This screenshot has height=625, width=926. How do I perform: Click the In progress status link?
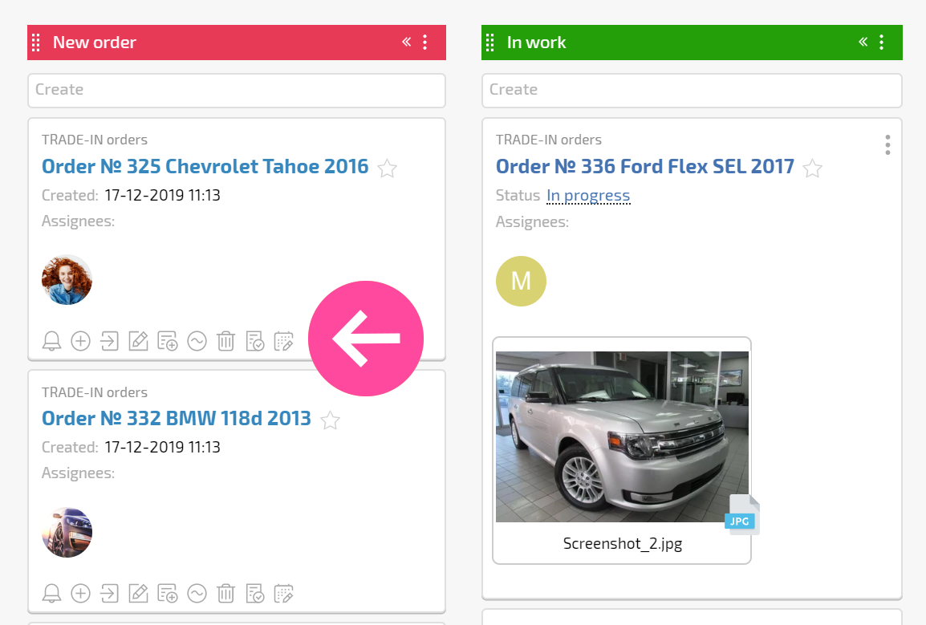tap(588, 196)
